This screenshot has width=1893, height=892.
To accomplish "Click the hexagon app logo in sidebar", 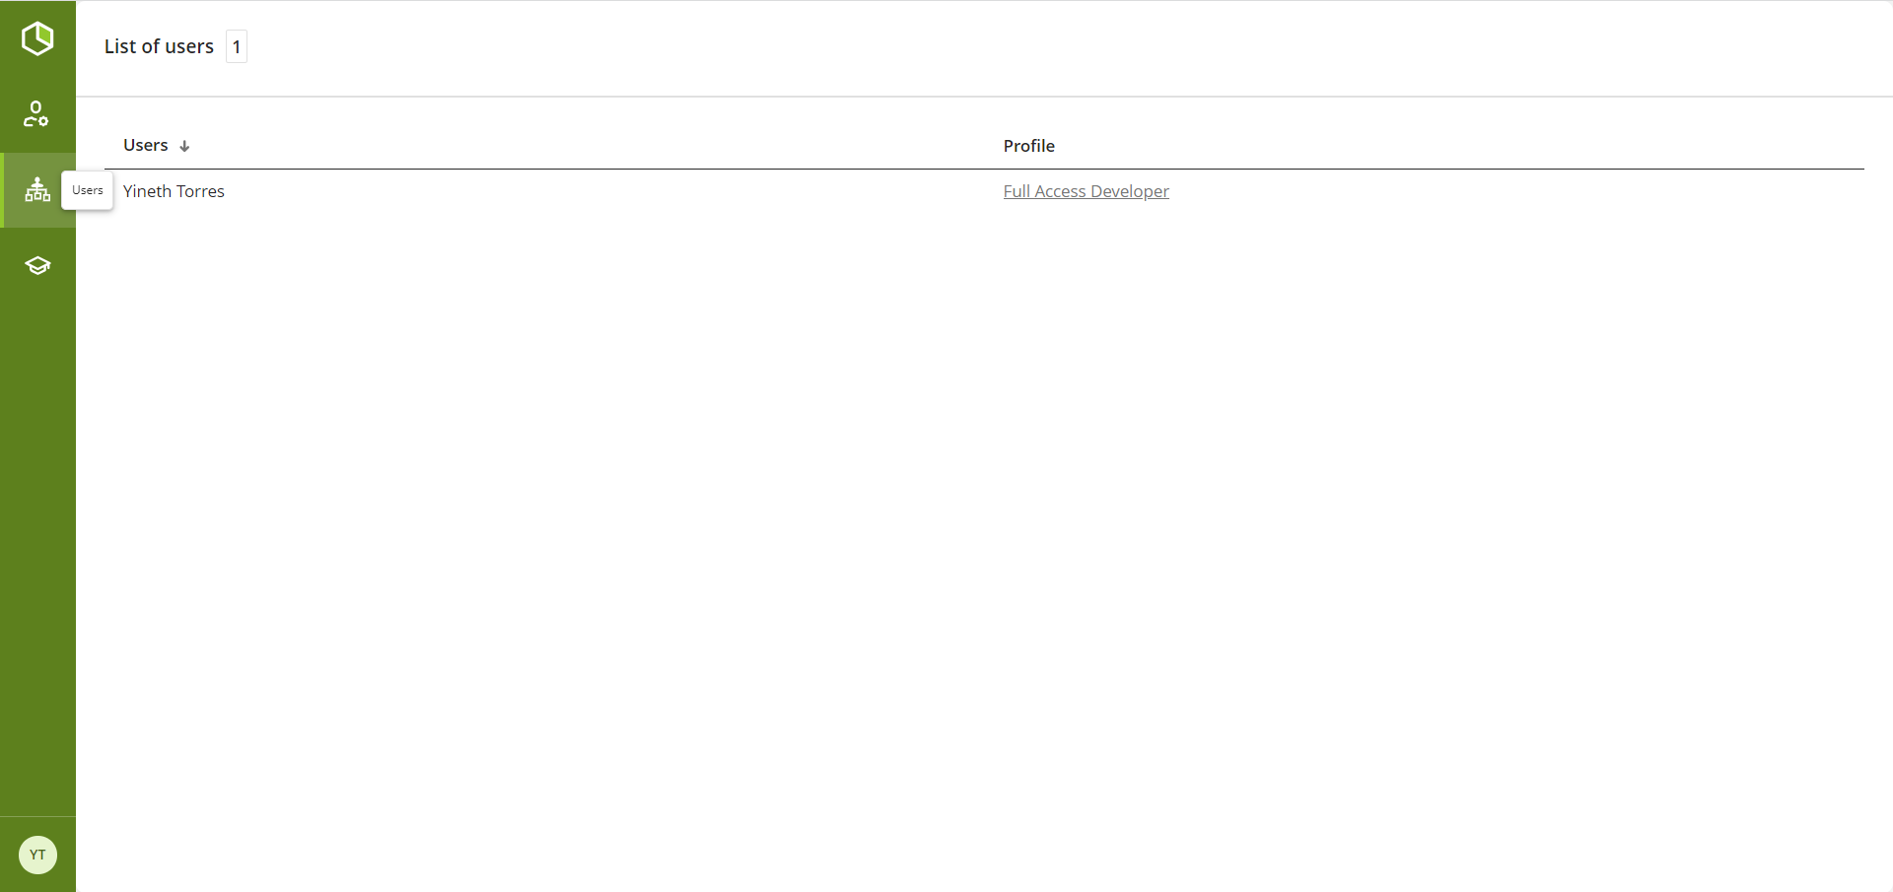I will (37, 38).
